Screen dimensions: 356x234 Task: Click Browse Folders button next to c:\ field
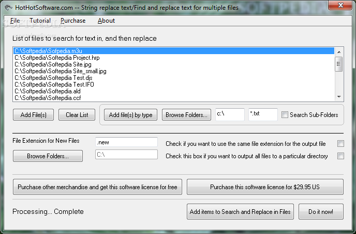point(186,115)
